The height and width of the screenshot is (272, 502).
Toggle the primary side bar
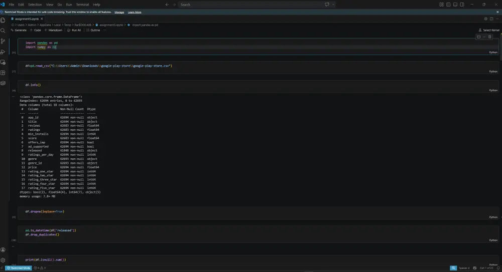[x=448, y=5]
